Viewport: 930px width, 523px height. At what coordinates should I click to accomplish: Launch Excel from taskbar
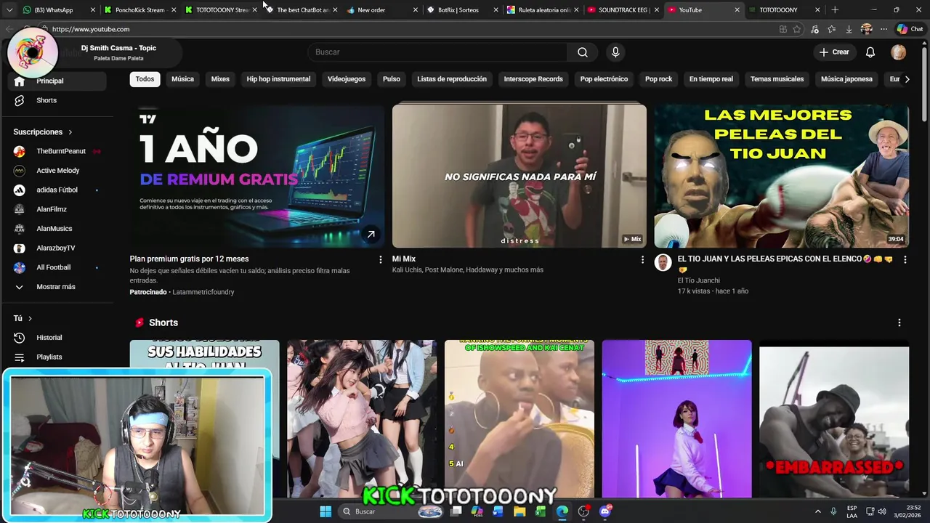point(541,511)
